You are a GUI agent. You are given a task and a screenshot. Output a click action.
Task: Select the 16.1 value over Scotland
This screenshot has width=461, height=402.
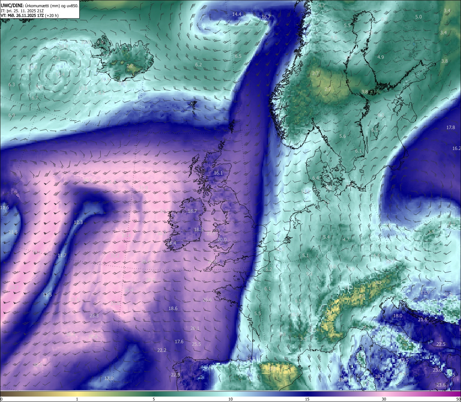tap(218, 173)
